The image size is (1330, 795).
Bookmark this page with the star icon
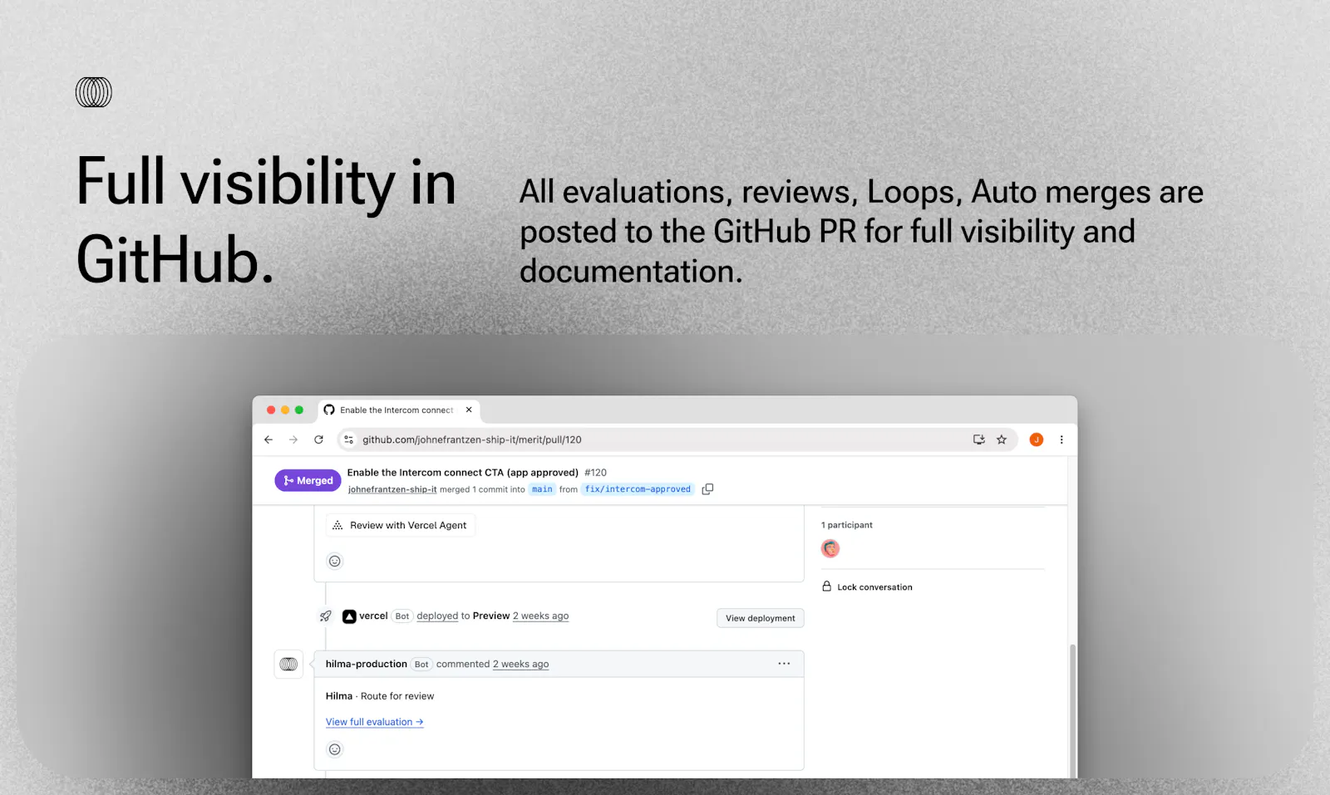click(1002, 439)
